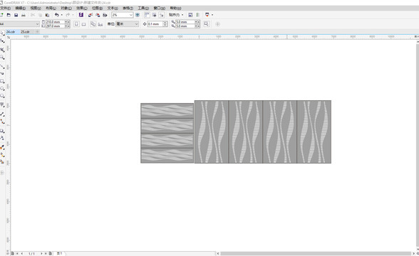Open the Effects menu (效果)
This screenshot has width=419, height=256.
pyautogui.click(x=82, y=9)
